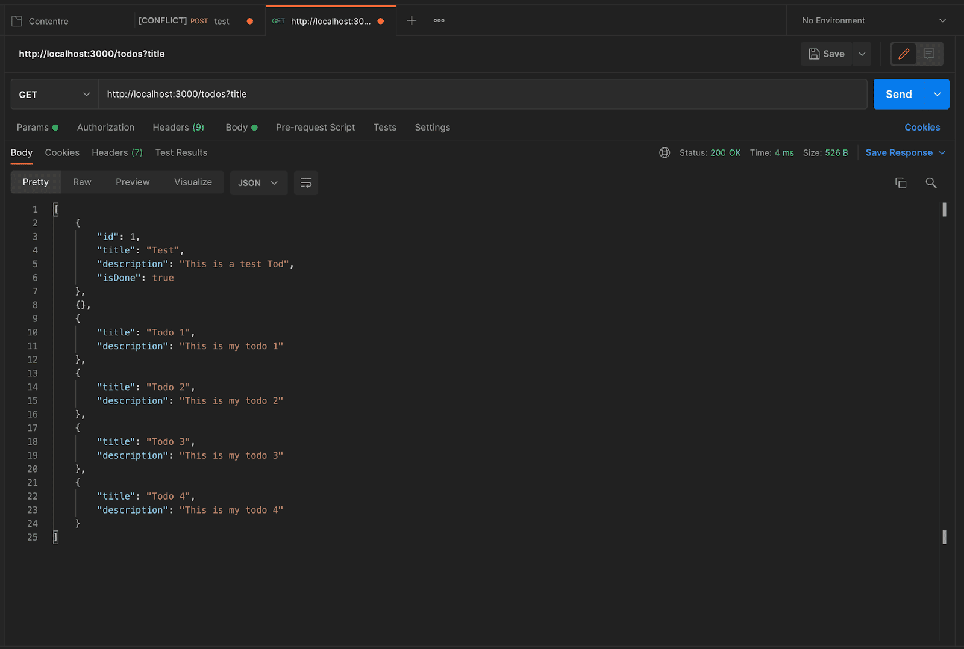This screenshot has height=649, width=964.
Task: Open search within the response body
Action: coord(931,182)
